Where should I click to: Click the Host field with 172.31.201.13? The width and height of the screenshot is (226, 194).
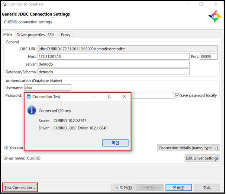coord(114,56)
